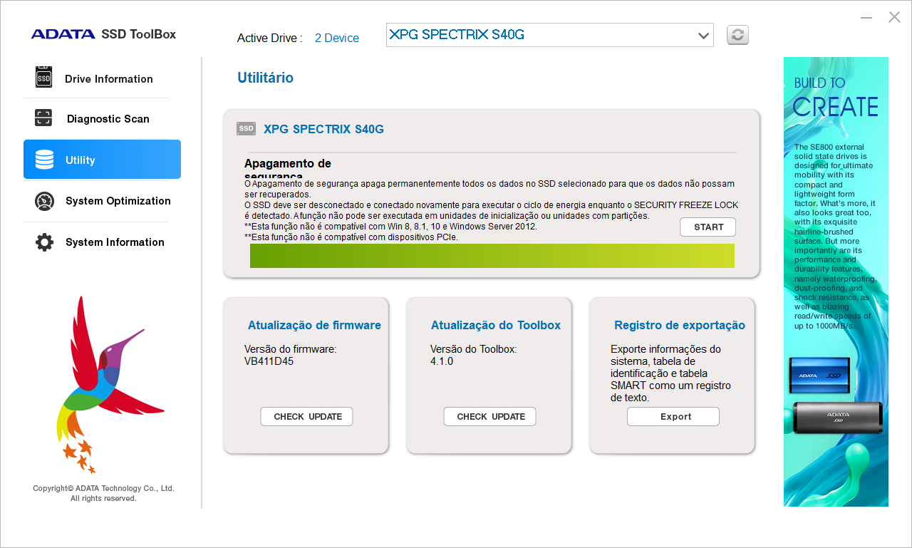Go to System Optimization
Image resolution: width=912 pixels, height=548 pixels.
[x=102, y=201]
